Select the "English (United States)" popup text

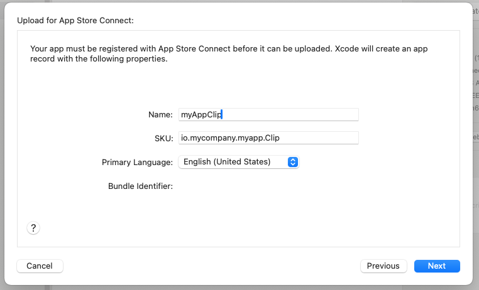tap(227, 162)
